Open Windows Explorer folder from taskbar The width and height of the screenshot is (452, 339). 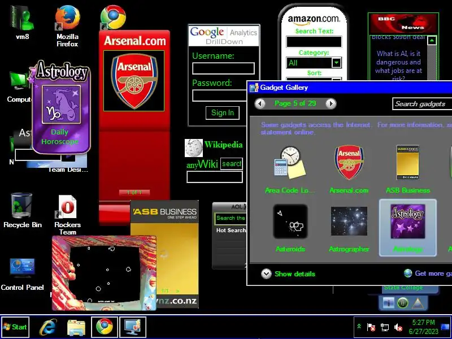click(76, 327)
